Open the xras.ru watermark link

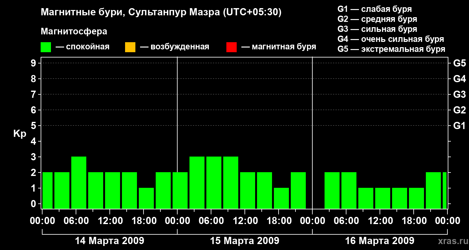pyautogui.click(x=451, y=241)
